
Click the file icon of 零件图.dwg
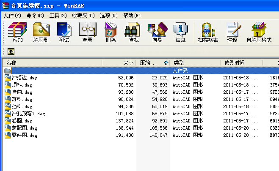point(8,135)
